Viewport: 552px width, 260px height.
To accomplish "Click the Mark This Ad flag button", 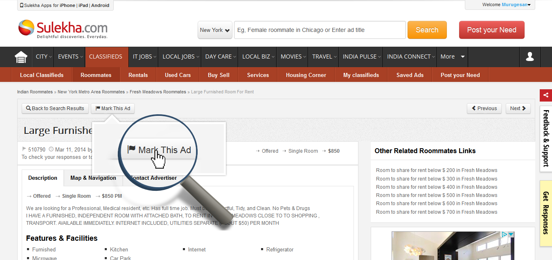I will (113, 109).
